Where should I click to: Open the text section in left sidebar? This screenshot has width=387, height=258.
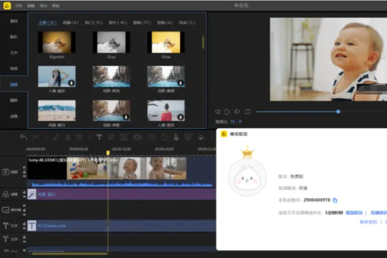pos(14,52)
